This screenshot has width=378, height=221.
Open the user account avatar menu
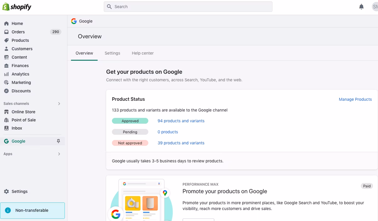375,7
